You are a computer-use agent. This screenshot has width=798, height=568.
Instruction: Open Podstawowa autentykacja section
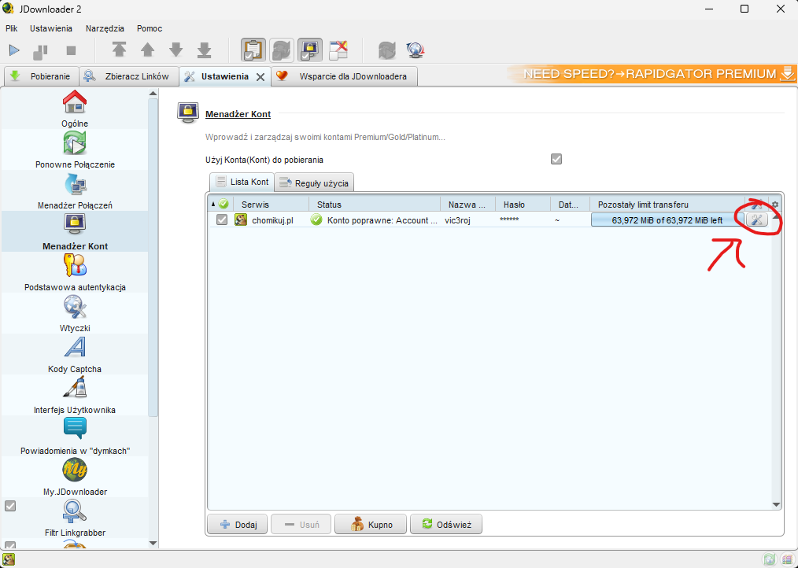pos(75,272)
